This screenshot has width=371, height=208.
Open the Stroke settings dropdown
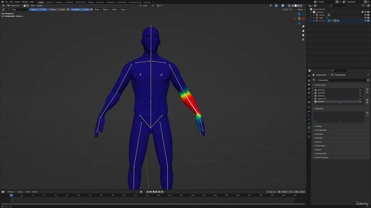click(x=106, y=9)
